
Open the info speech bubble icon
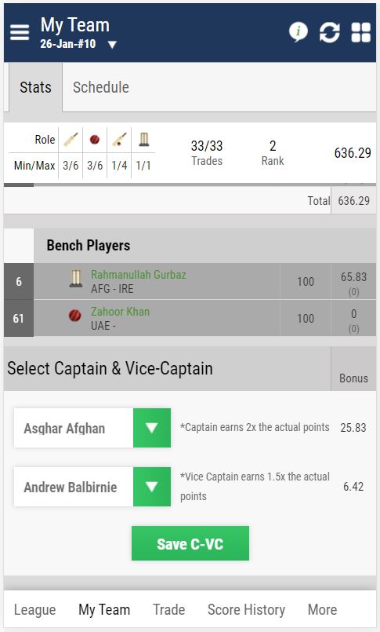tap(299, 32)
